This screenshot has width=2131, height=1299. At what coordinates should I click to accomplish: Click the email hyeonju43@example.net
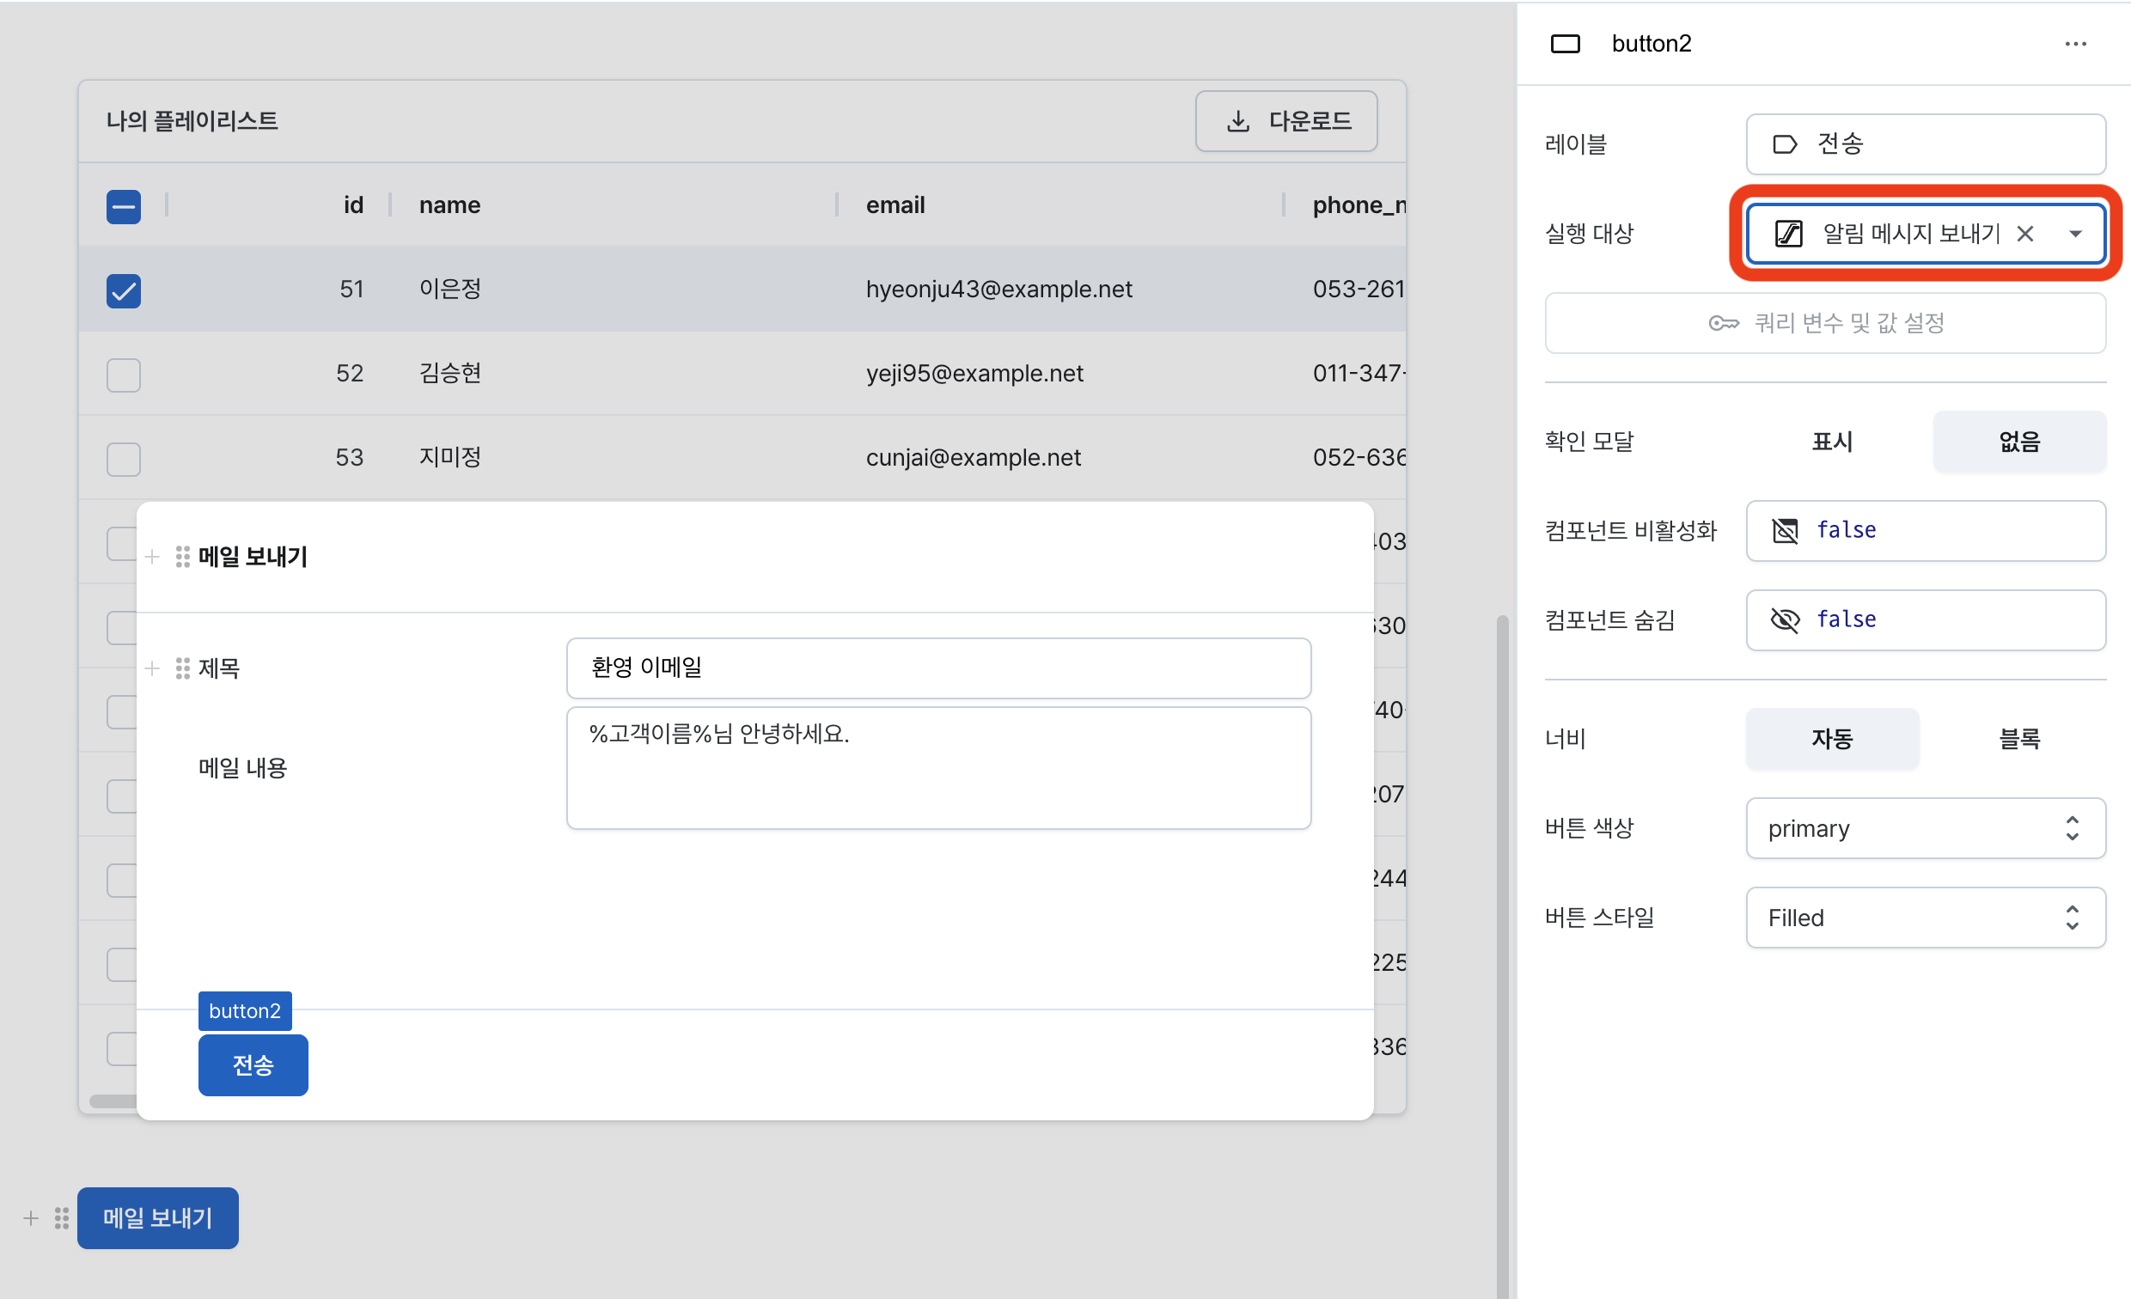(998, 289)
